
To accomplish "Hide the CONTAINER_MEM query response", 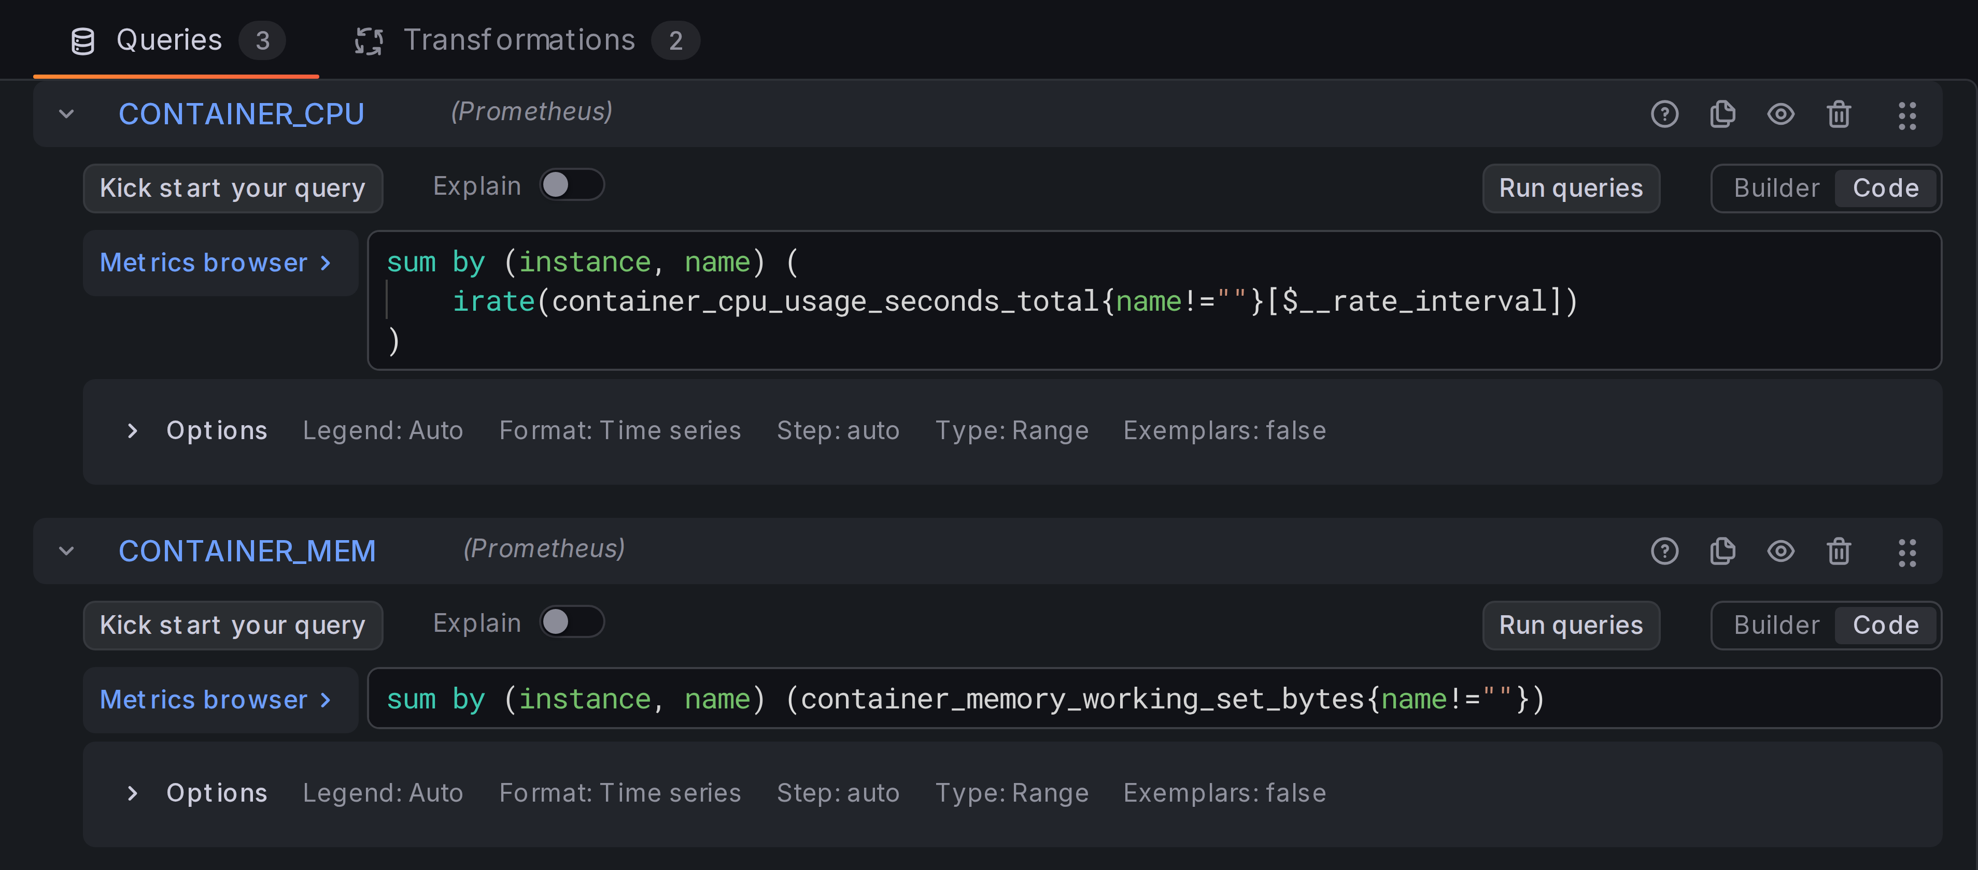I will pos(1781,551).
